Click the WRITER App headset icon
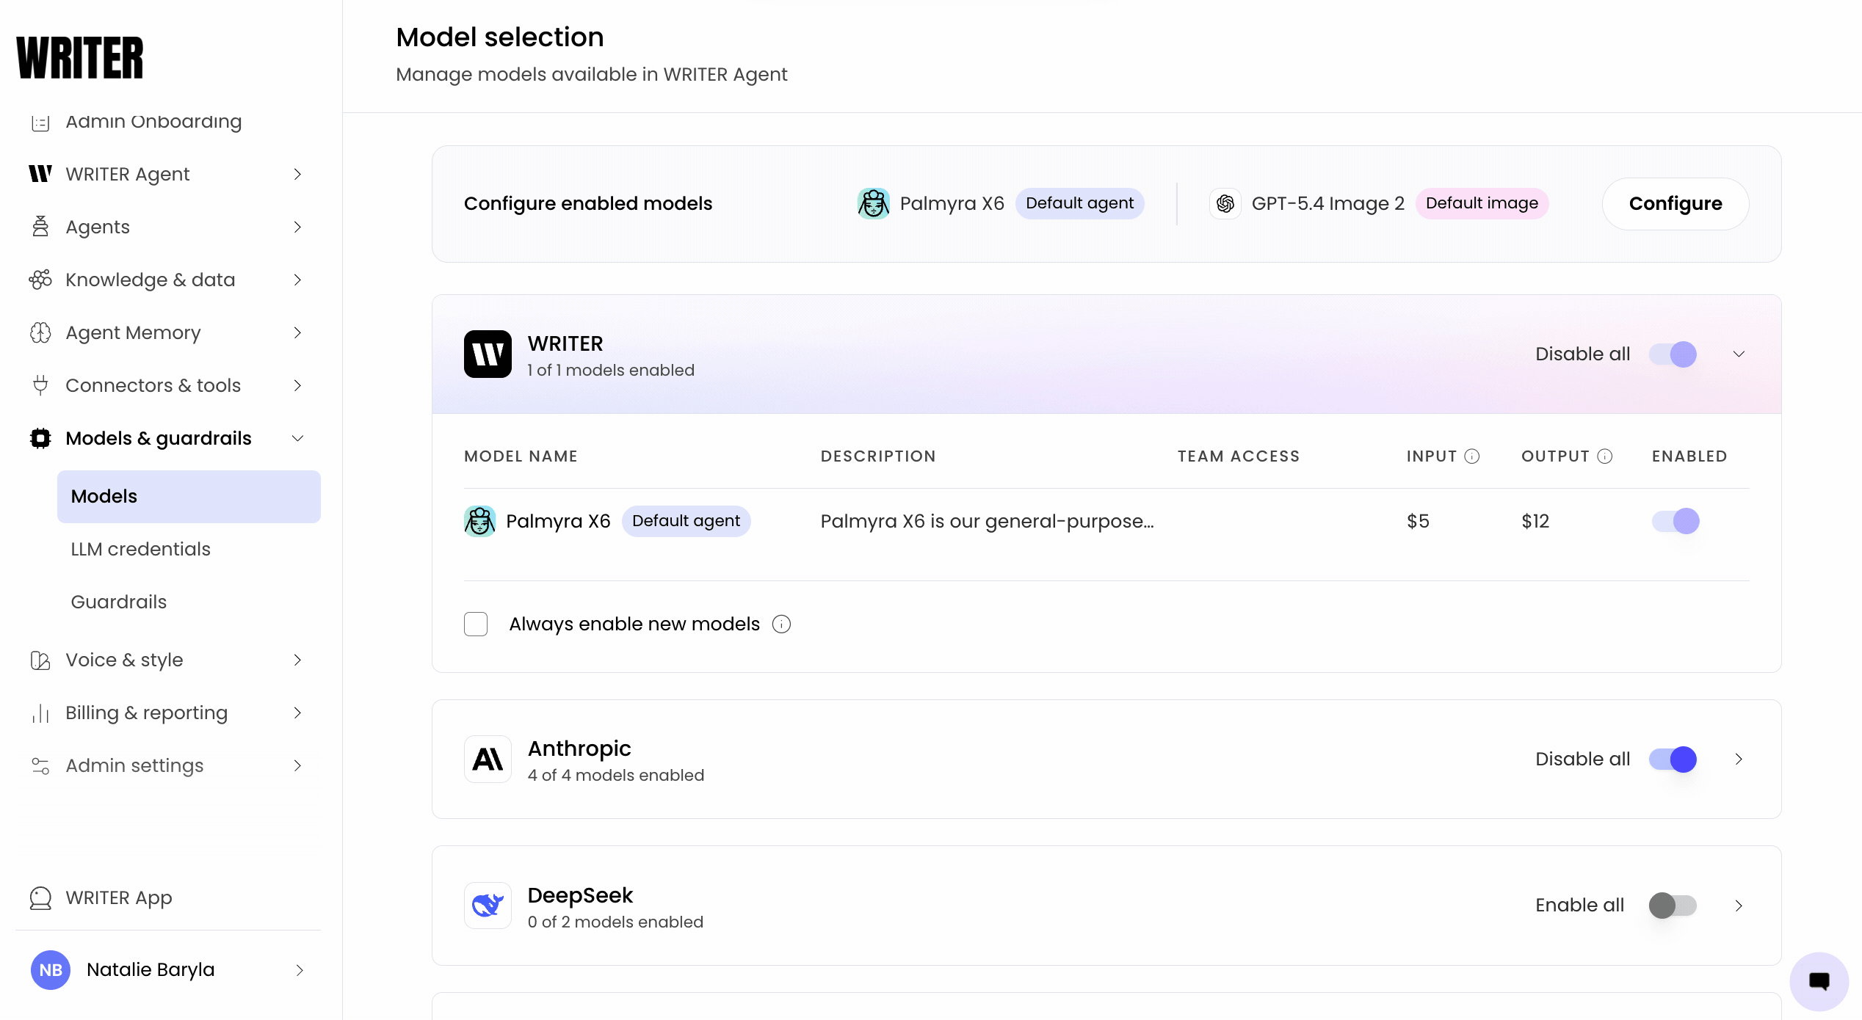 pos(40,897)
